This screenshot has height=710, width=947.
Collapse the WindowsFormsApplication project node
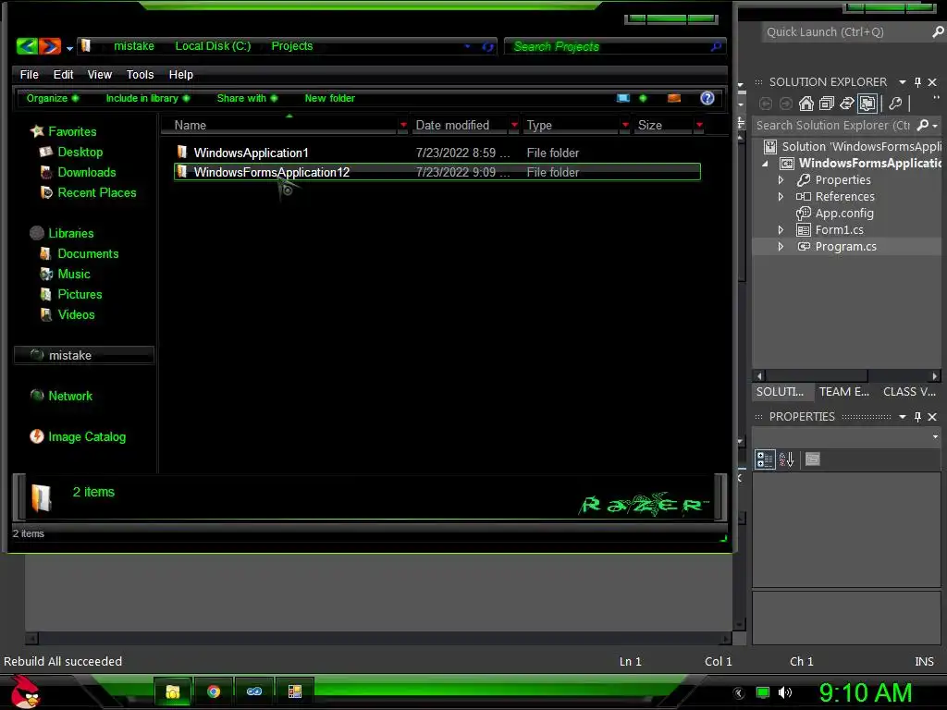point(766,164)
